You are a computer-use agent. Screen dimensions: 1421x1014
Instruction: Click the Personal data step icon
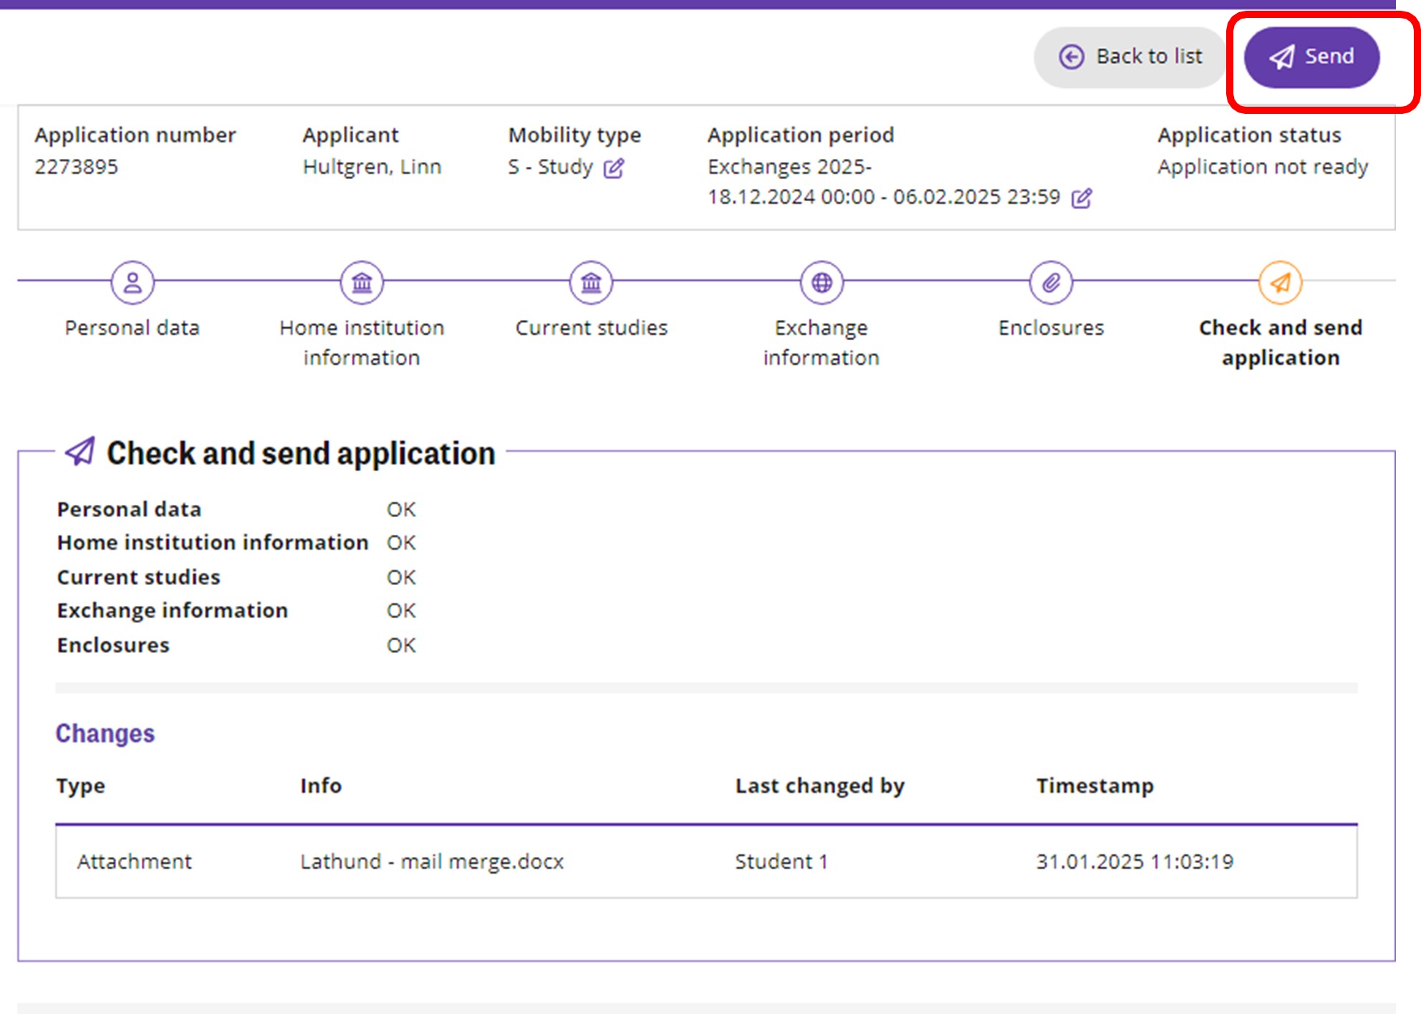pyautogui.click(x=133, y=282)
